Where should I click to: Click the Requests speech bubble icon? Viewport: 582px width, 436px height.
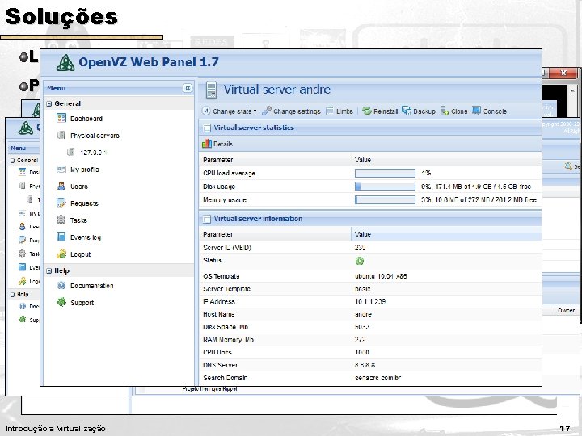click(61, 203)
